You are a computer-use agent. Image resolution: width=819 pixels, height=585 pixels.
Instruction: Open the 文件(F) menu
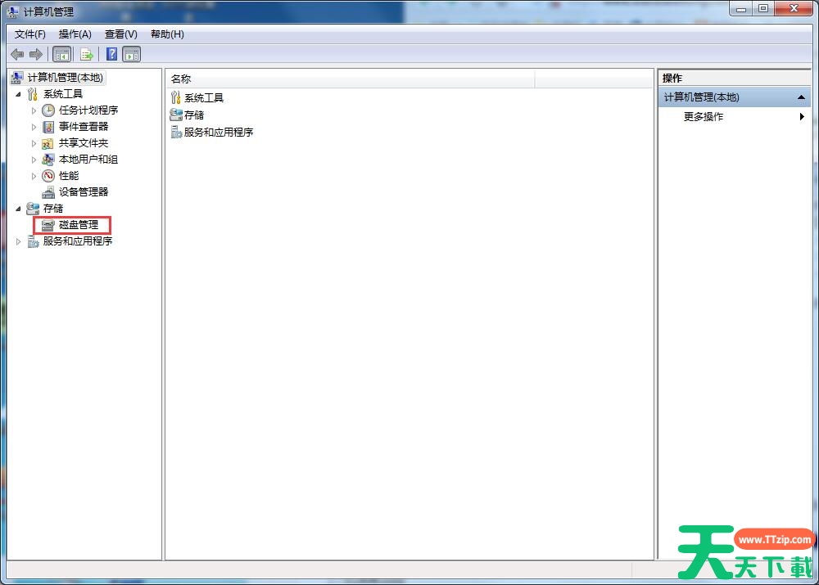pyautogui.click(x=29, y=34)
